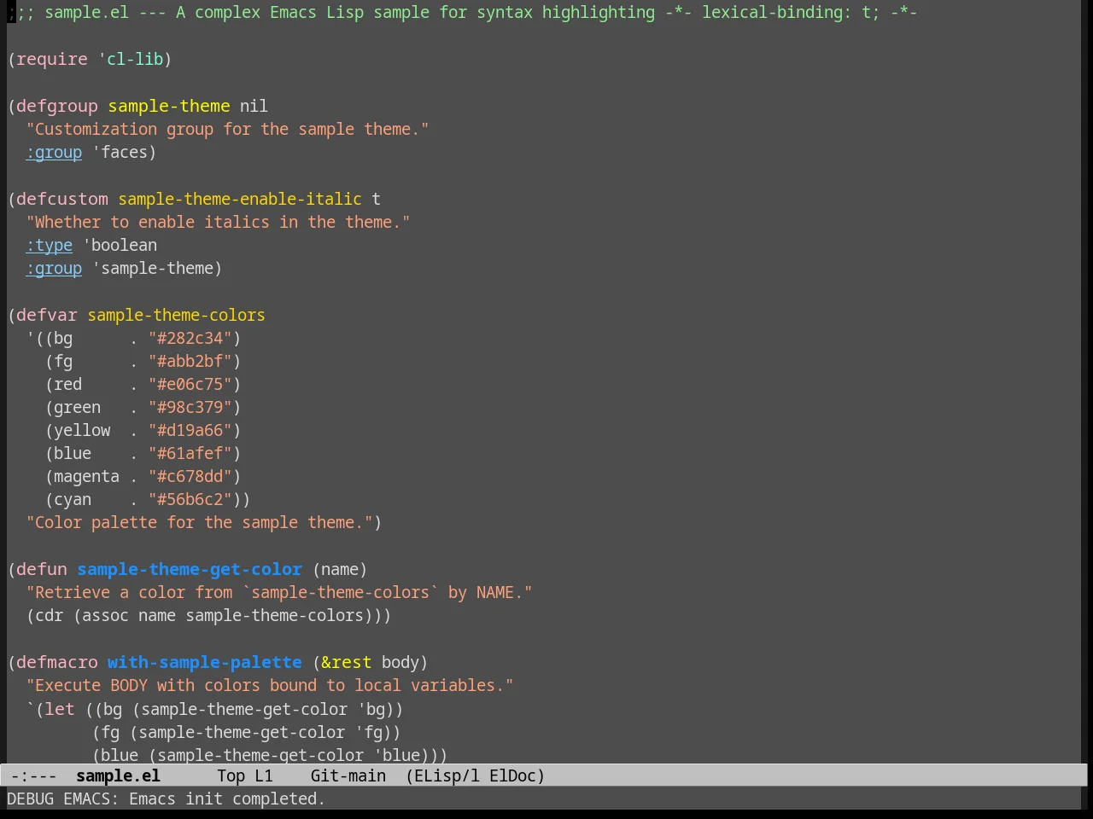Click the color string "#abb2bf"

[x=190, y=361]
